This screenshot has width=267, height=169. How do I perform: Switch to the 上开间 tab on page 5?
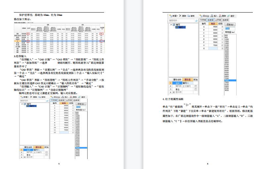point(69,100)
